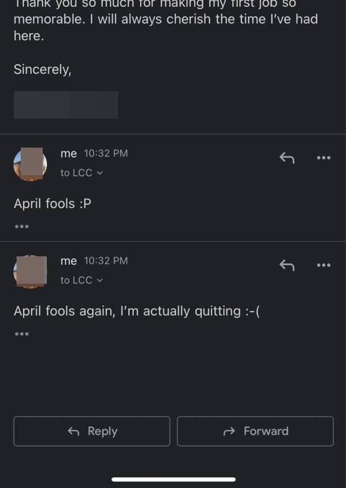
Task: Tap 10:32 PM timestamp on "April fools :P" message
Action: [106, 153]
